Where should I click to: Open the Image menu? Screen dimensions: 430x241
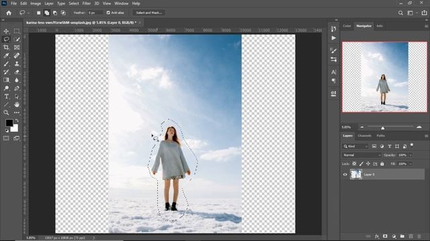[x=36, y=3]
